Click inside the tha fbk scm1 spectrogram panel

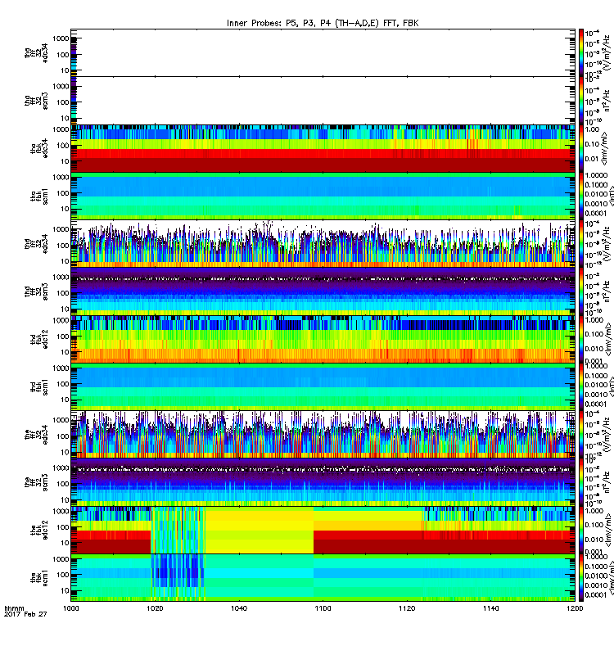click(323, 196)
